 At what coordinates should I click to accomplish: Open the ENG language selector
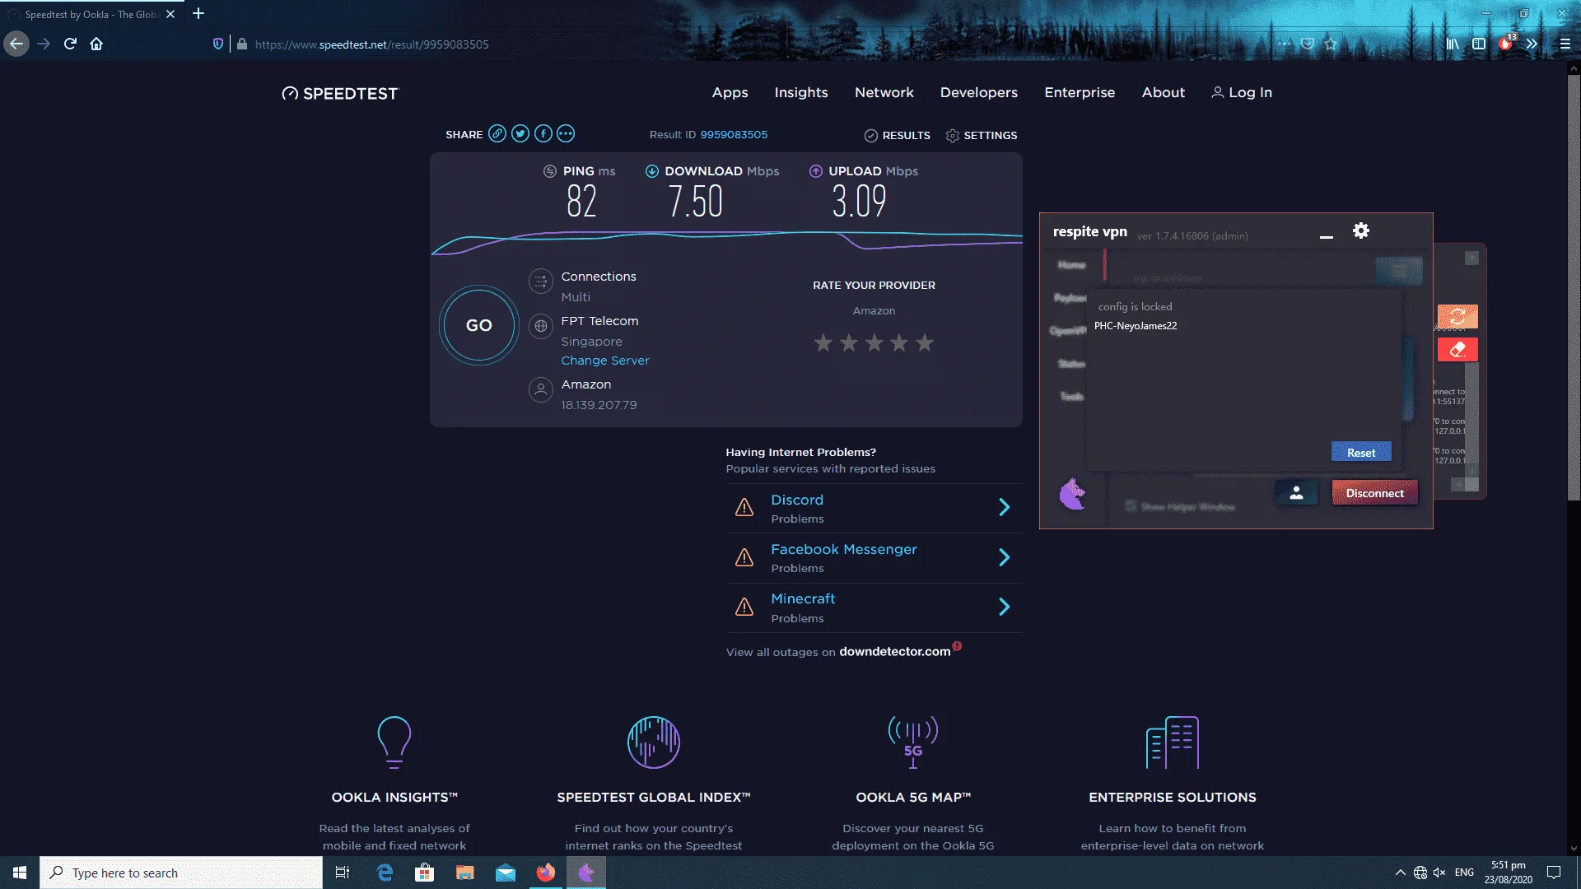coord(1464,873)
